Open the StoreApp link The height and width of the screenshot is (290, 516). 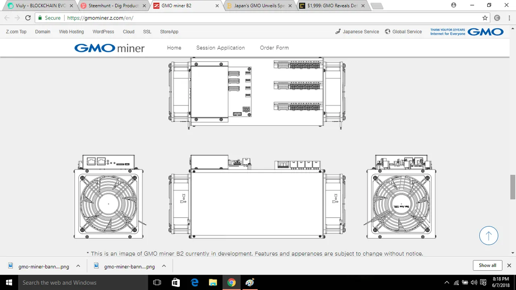(169, 32)
